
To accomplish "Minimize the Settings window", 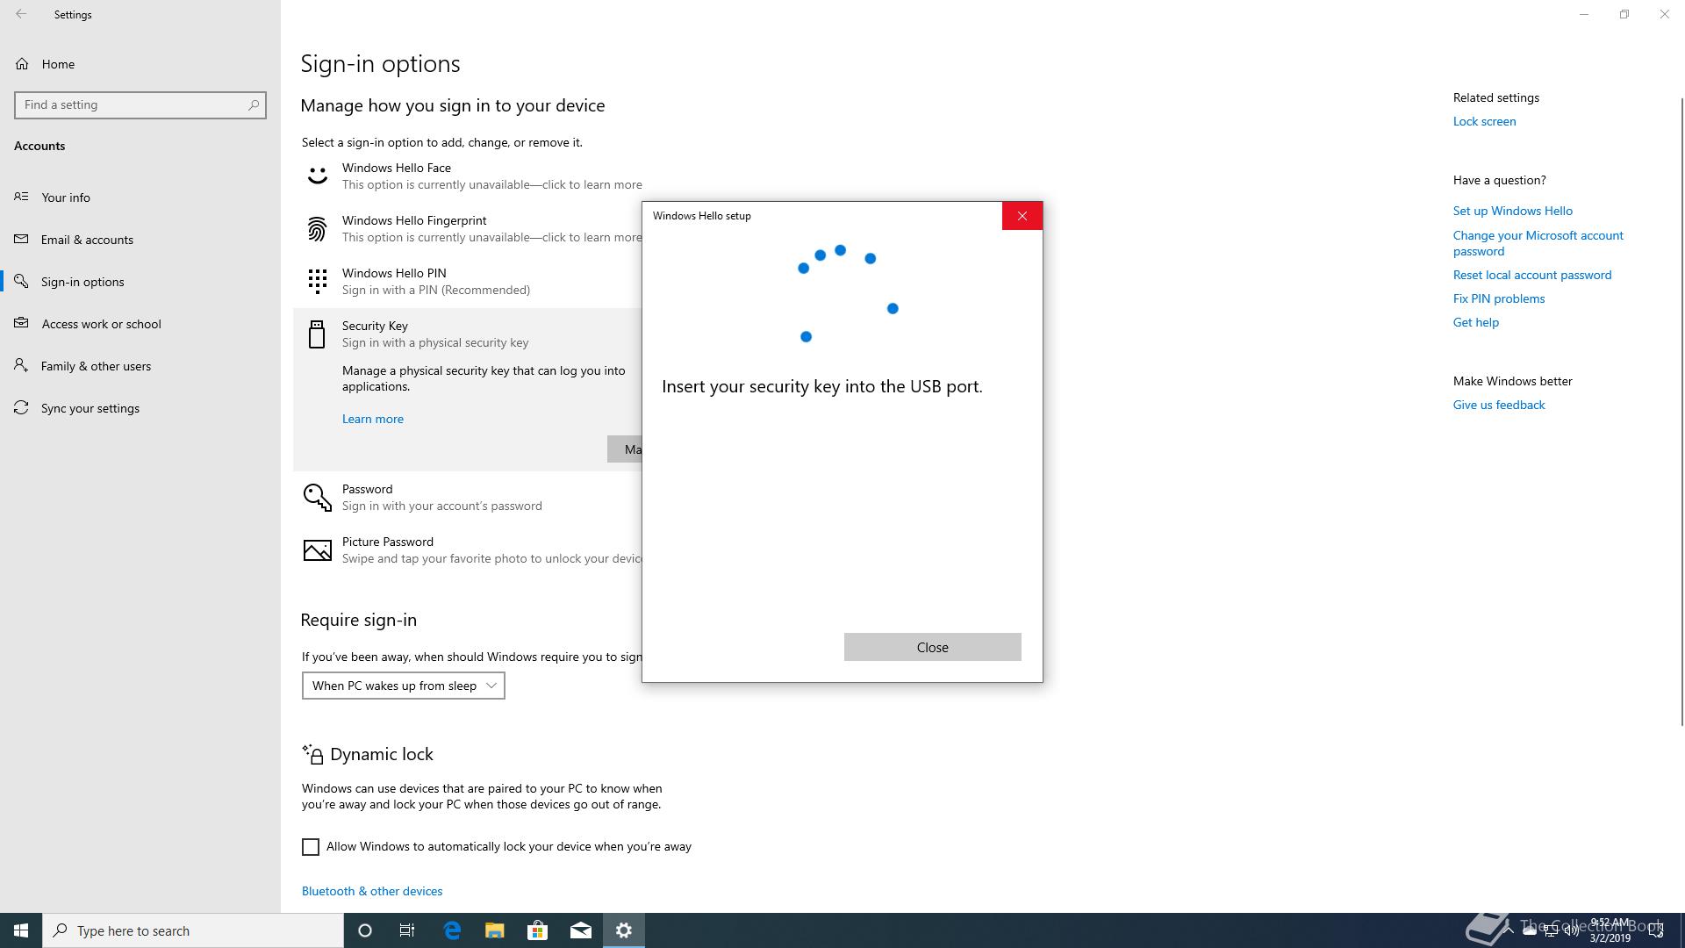I will click(x=1584, y=14).
